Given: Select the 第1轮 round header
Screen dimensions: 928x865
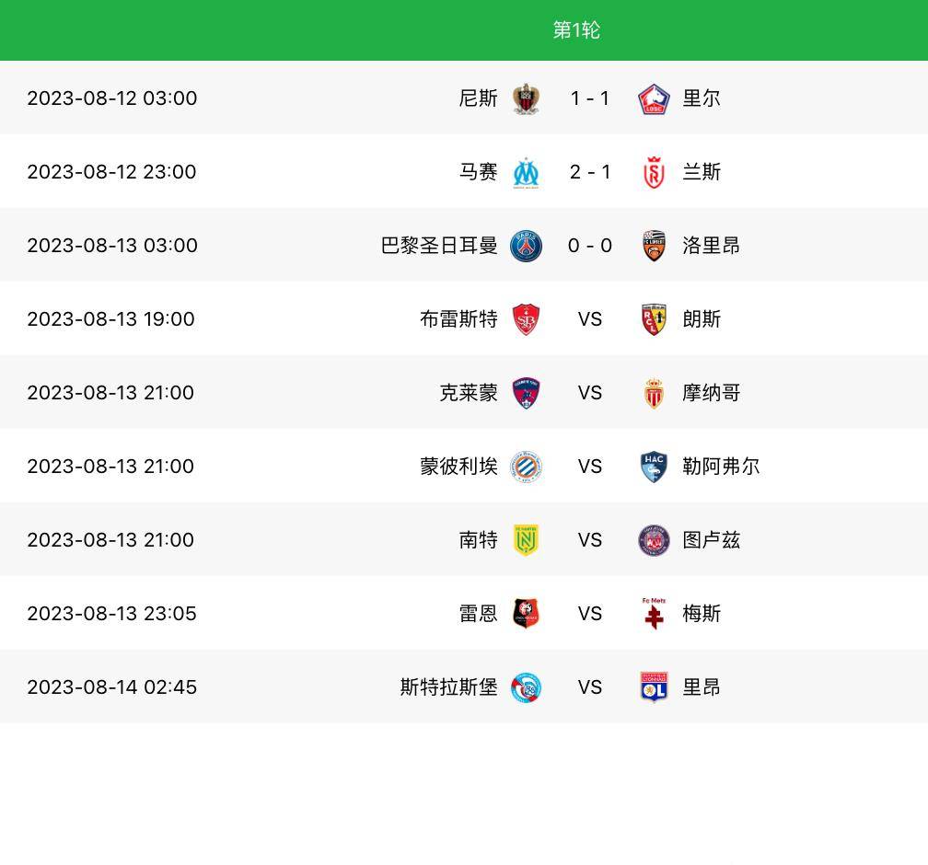Looking at the screenshot, I should pyautogui.click(x=576, y=30).
